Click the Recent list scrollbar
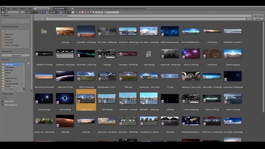Screen dimensions: 265x149 24,76
